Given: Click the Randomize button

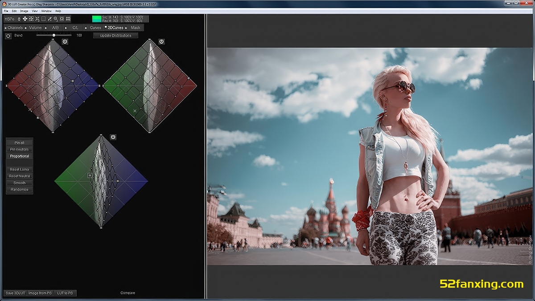Looking at the screenshot, I should (20, 189).
